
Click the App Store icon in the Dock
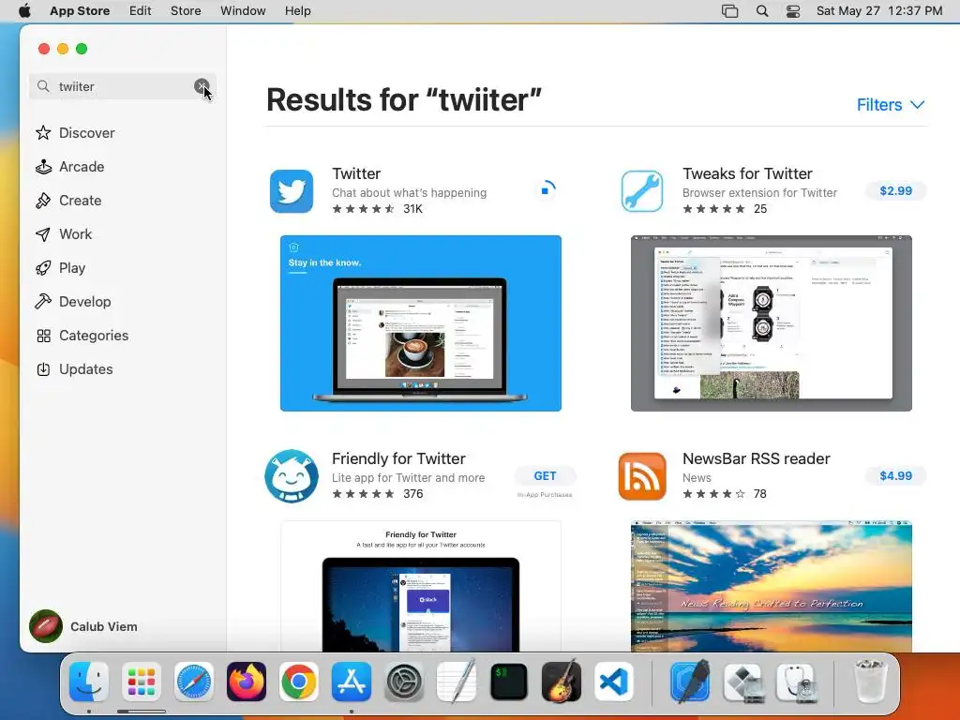352,682
